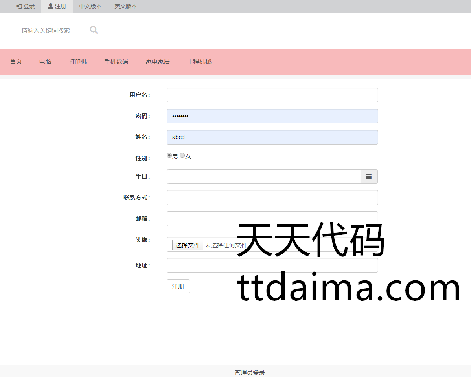Click the 生日 date input field
The height and width of the screenshot is (377, 471).
point(263,177)
